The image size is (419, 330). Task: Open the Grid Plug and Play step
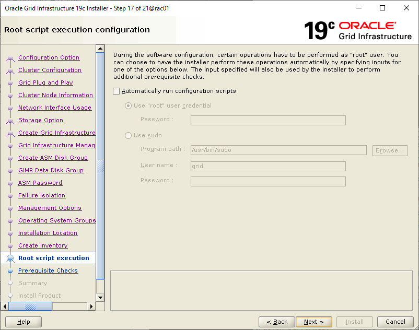45,82
